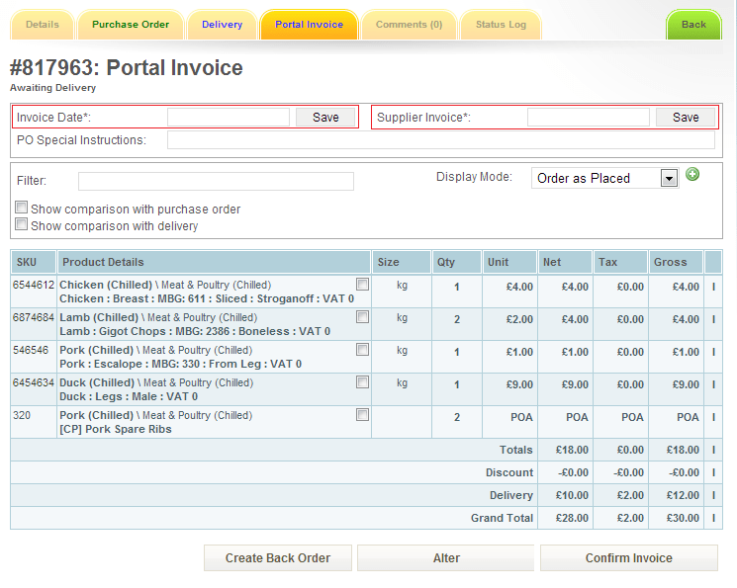Enable Show comparison with purchase order
The width and height of the screenshot is (737, 588).
tap(21, 208)
